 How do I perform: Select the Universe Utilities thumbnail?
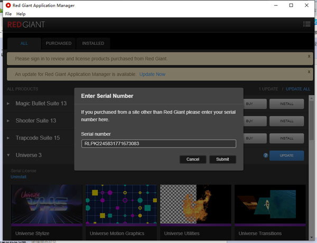click(195, 205)
